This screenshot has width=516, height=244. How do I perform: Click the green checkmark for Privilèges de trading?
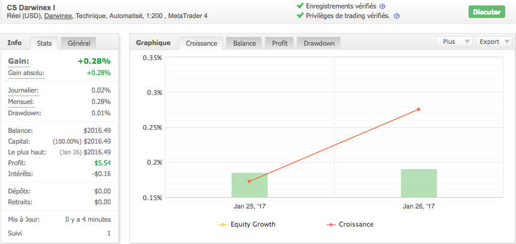point(300,16)
